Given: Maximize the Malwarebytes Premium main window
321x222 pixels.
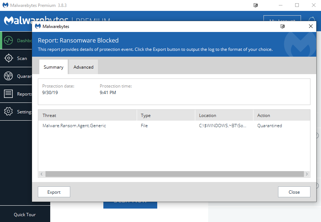Looking at the screenshot, I should click(297, 5).
